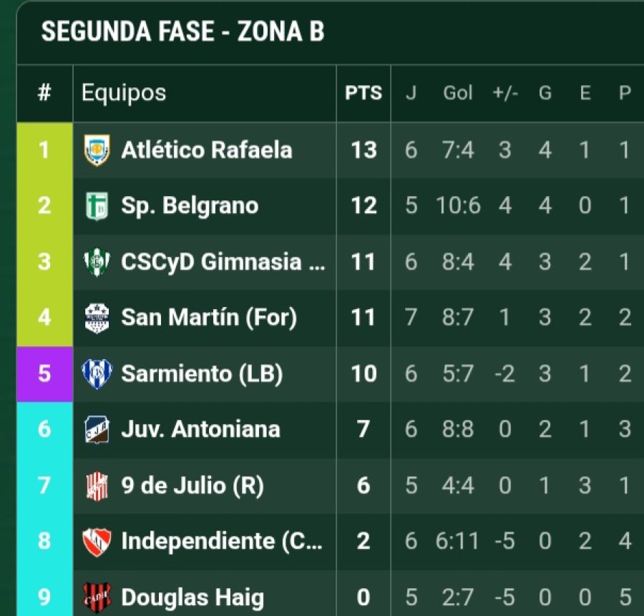Viewport: 644px width, 616px height.
Task: Click the 9 de Julio (R) crest
Action: (97, 486)
